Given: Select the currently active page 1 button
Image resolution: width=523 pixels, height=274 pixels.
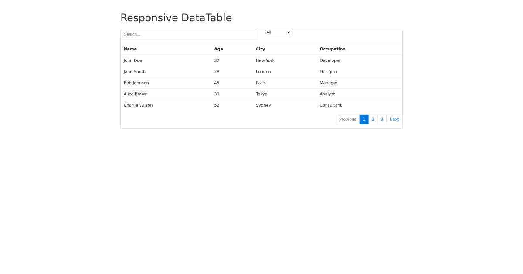Looking at the screenshot, I should (x=364, y=119).
